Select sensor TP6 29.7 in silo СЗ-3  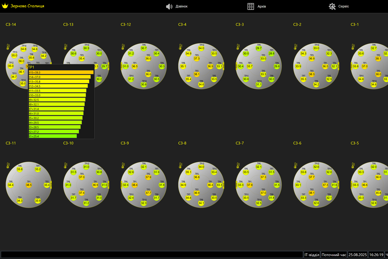click(259, 48)
